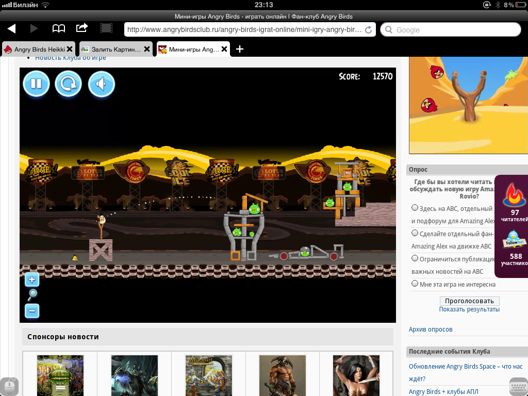The image size is (528, 396).
Task: Open a new tab with the plus button
Action: (x=239, y=49)
